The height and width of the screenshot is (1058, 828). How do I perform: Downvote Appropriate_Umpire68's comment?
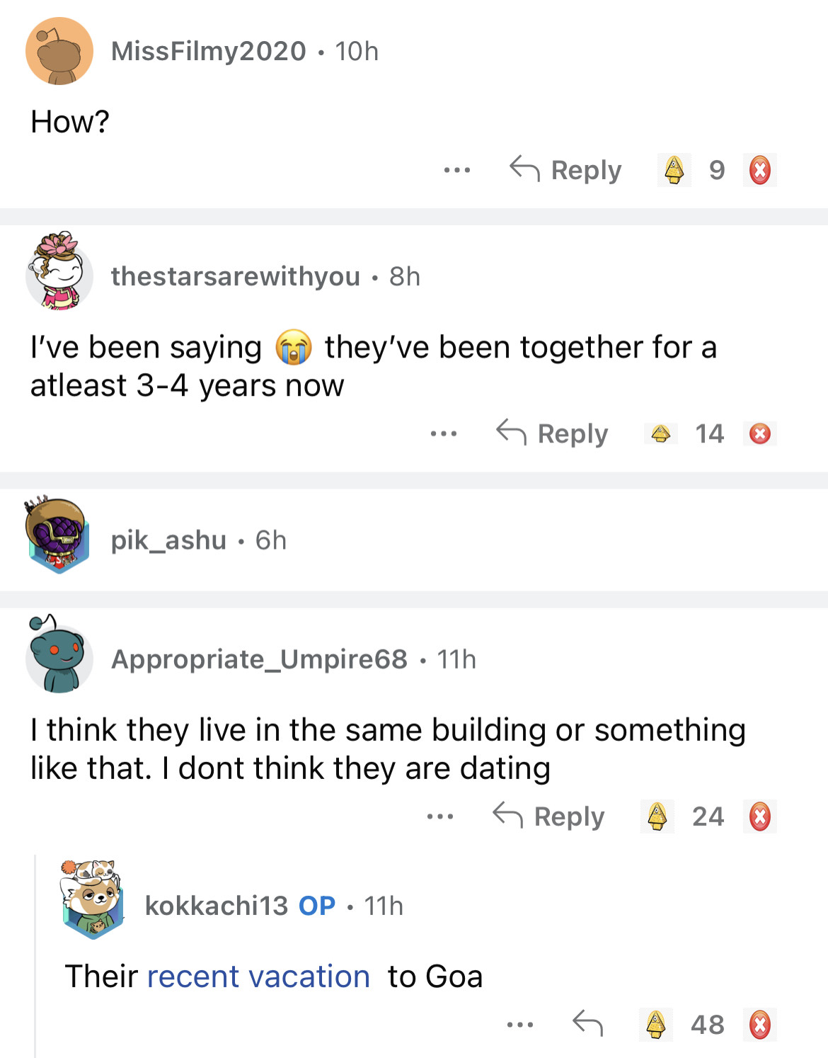[760, 817]
